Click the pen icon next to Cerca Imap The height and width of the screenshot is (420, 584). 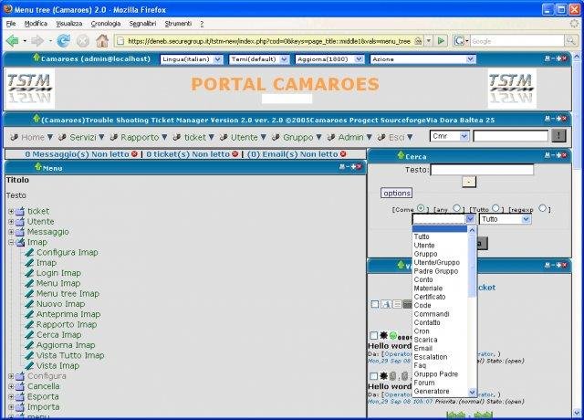pyautogui.click(x=29, y=335)
